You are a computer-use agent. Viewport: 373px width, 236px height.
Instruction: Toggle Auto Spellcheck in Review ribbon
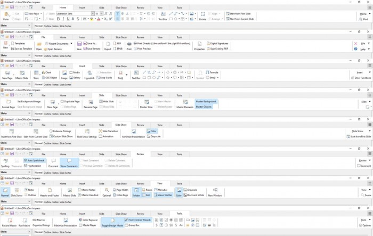34,160
